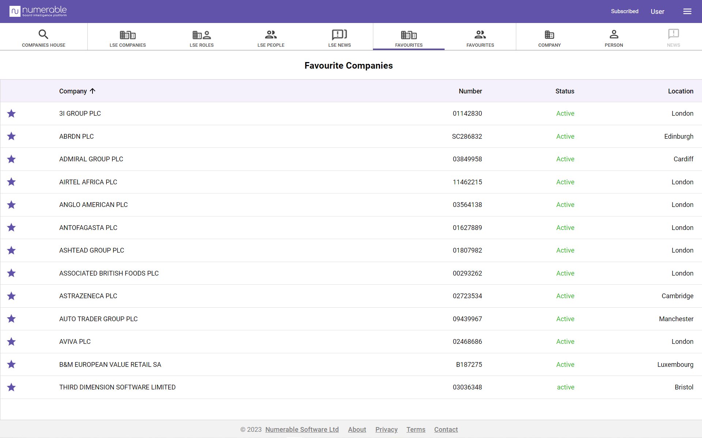The width and height of the screenshot is (702, 438).
Task: Sort by Company column header
Action: [x=73, y=91]
